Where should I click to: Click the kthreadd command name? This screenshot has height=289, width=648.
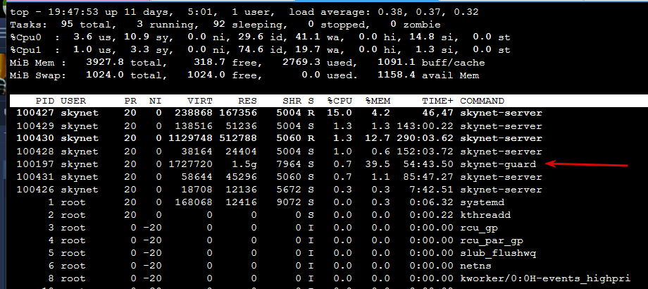485,215
